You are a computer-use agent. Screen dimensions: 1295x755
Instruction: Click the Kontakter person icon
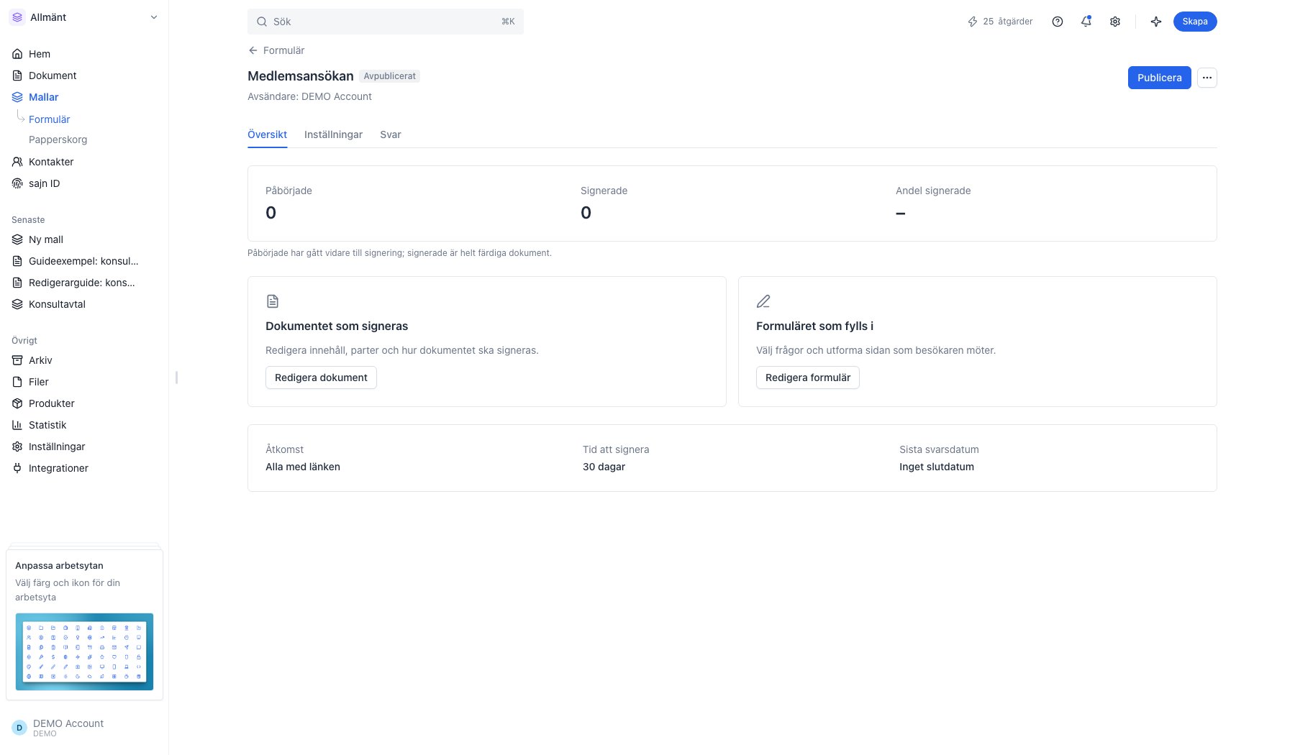click(17, 162)
